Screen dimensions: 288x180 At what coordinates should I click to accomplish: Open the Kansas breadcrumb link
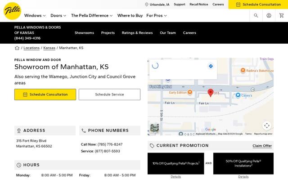click(x=49, y=48)
